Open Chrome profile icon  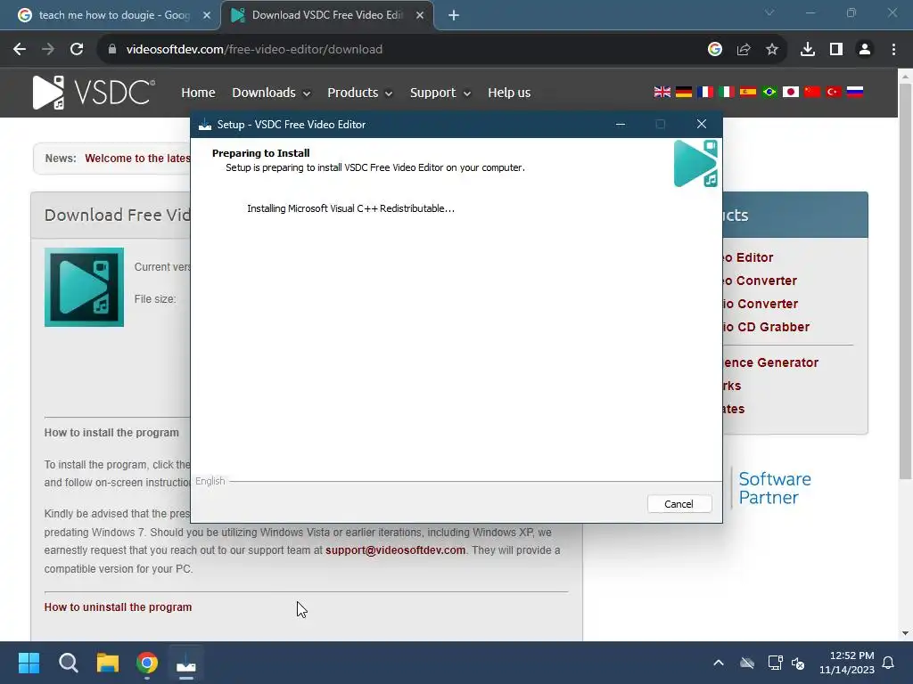[865, 50]
